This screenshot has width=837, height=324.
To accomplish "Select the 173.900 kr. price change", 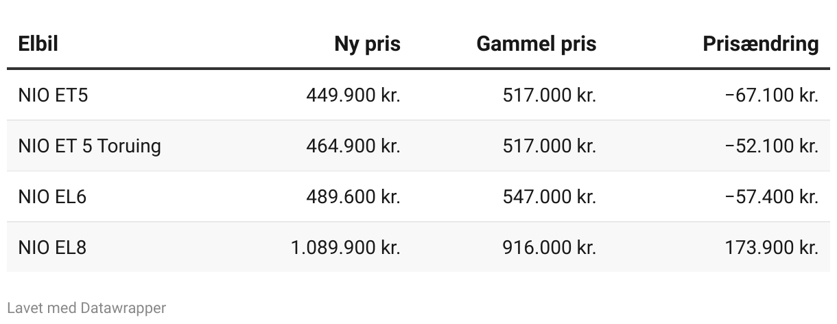I will point(772,247).
